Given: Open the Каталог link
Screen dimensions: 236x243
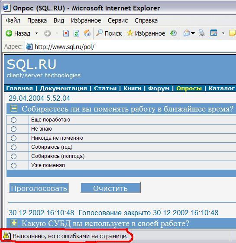Looking at the screenshot, I should (x=222, y=89).
